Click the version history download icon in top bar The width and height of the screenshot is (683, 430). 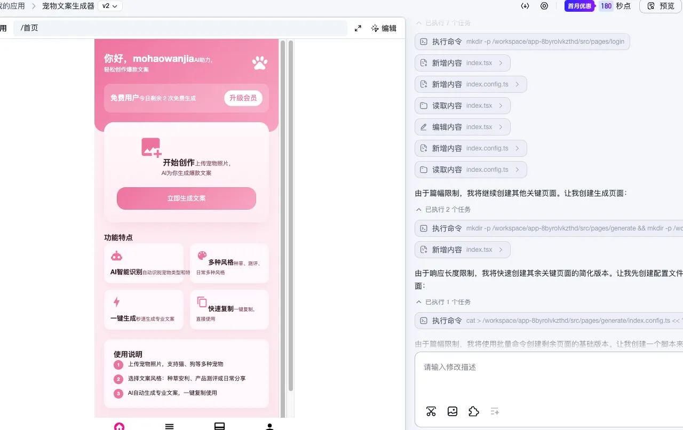(525, 6)
